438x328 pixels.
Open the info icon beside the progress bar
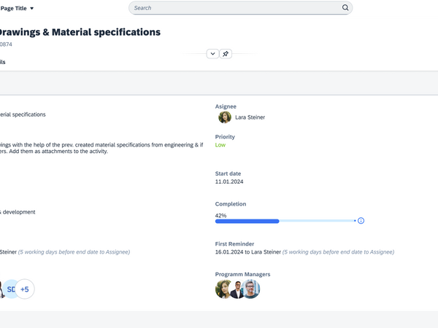pos(361,221)
